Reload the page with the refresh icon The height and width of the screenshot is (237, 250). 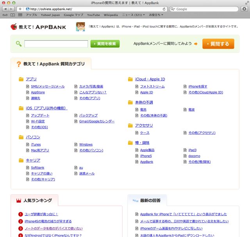[x=164, y=9]
